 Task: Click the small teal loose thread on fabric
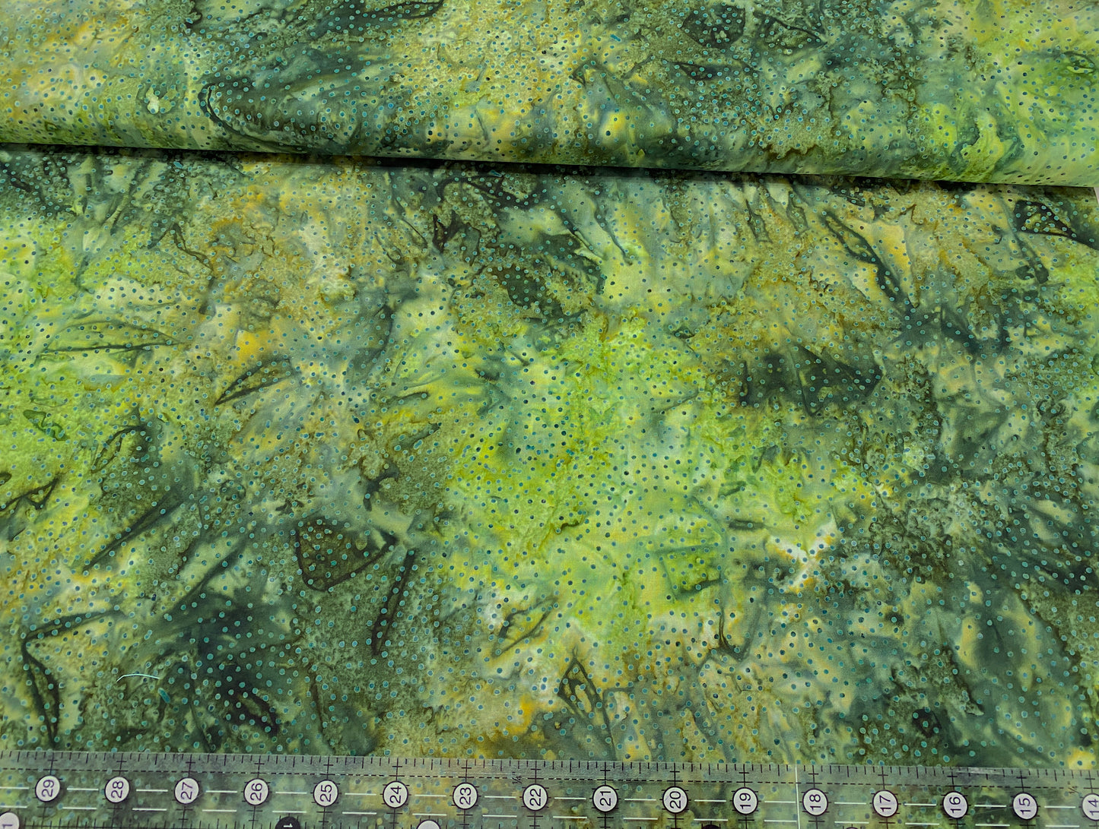[x=137, y=676]
